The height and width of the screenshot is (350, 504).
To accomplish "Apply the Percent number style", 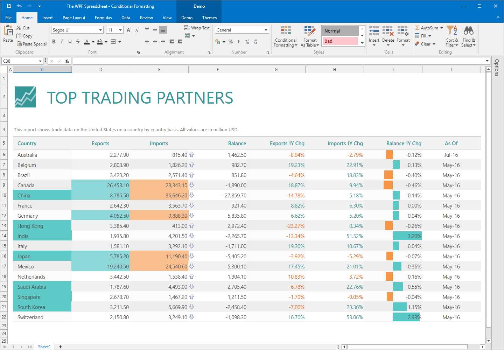I will 231,41.
